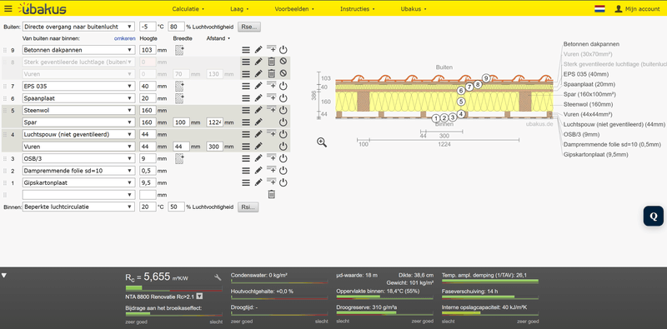
Task: Add studs pattern to the Betonnen dakpannen layer
Action: (x=179, y=50)
